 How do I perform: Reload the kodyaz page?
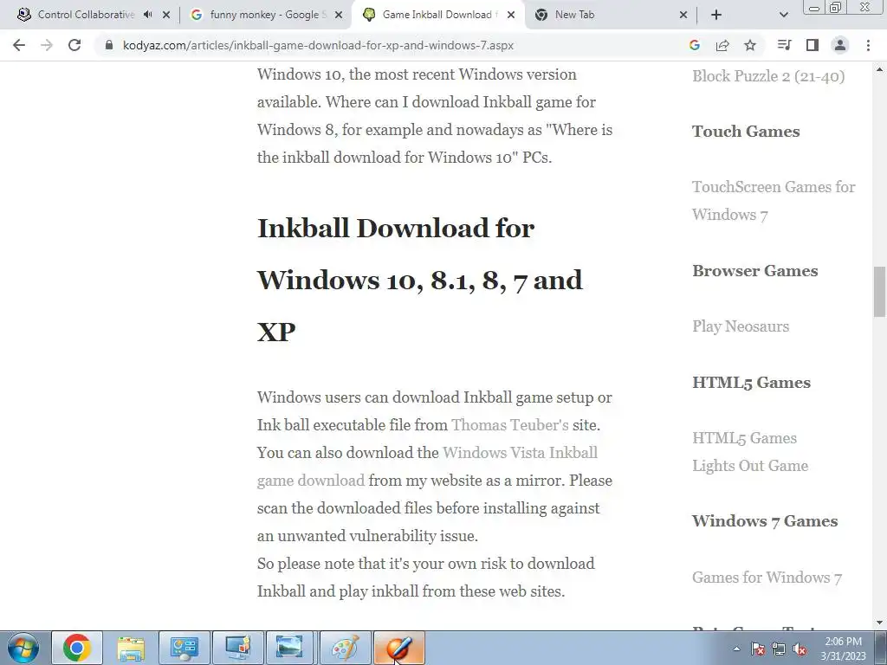(74, 45)
